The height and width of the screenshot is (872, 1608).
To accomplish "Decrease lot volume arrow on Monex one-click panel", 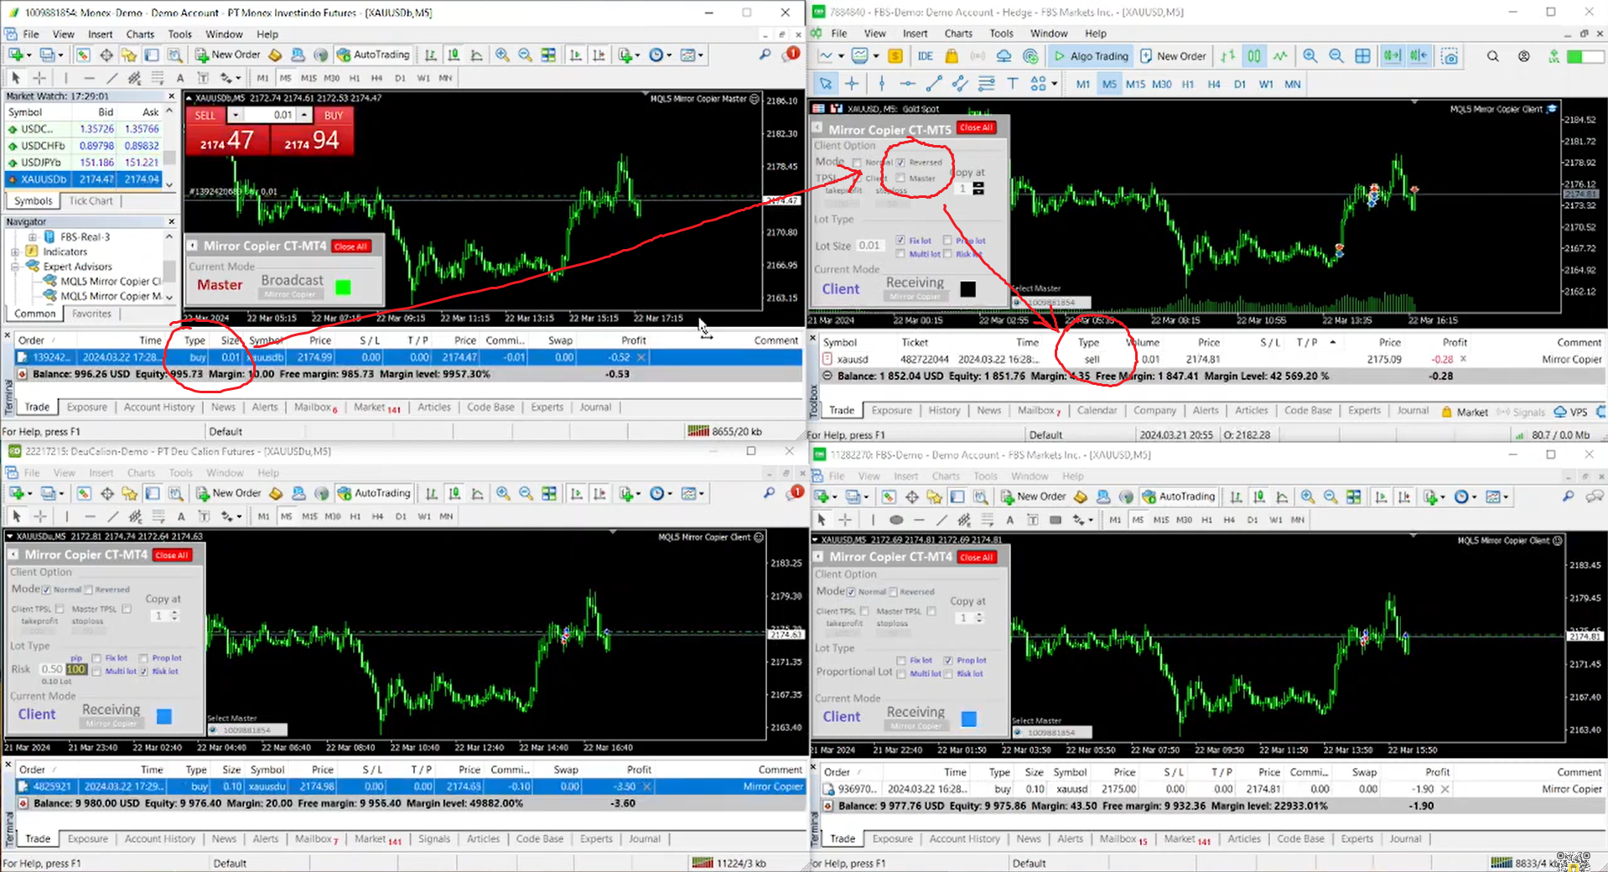I will [236, 115].
